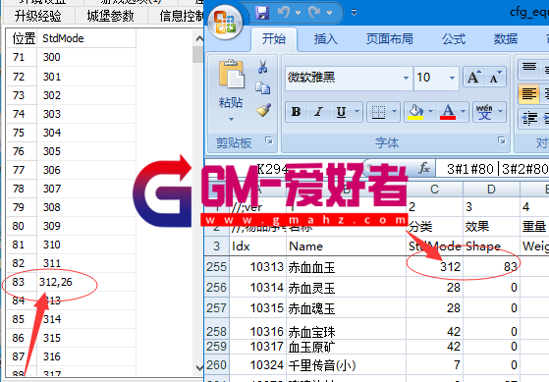This screenshot has width=549, height=382.
Task: Select column D header
Action: tap(491, 190)
